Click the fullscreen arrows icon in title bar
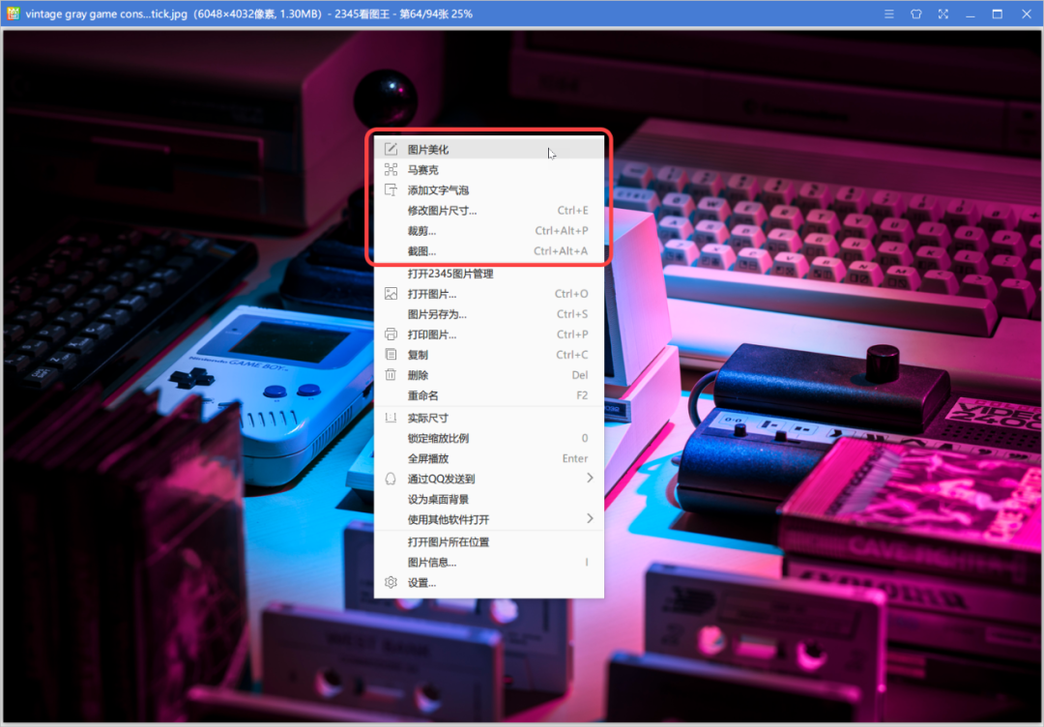Screen dimensions: 1044x727 (x=942, y=14)
